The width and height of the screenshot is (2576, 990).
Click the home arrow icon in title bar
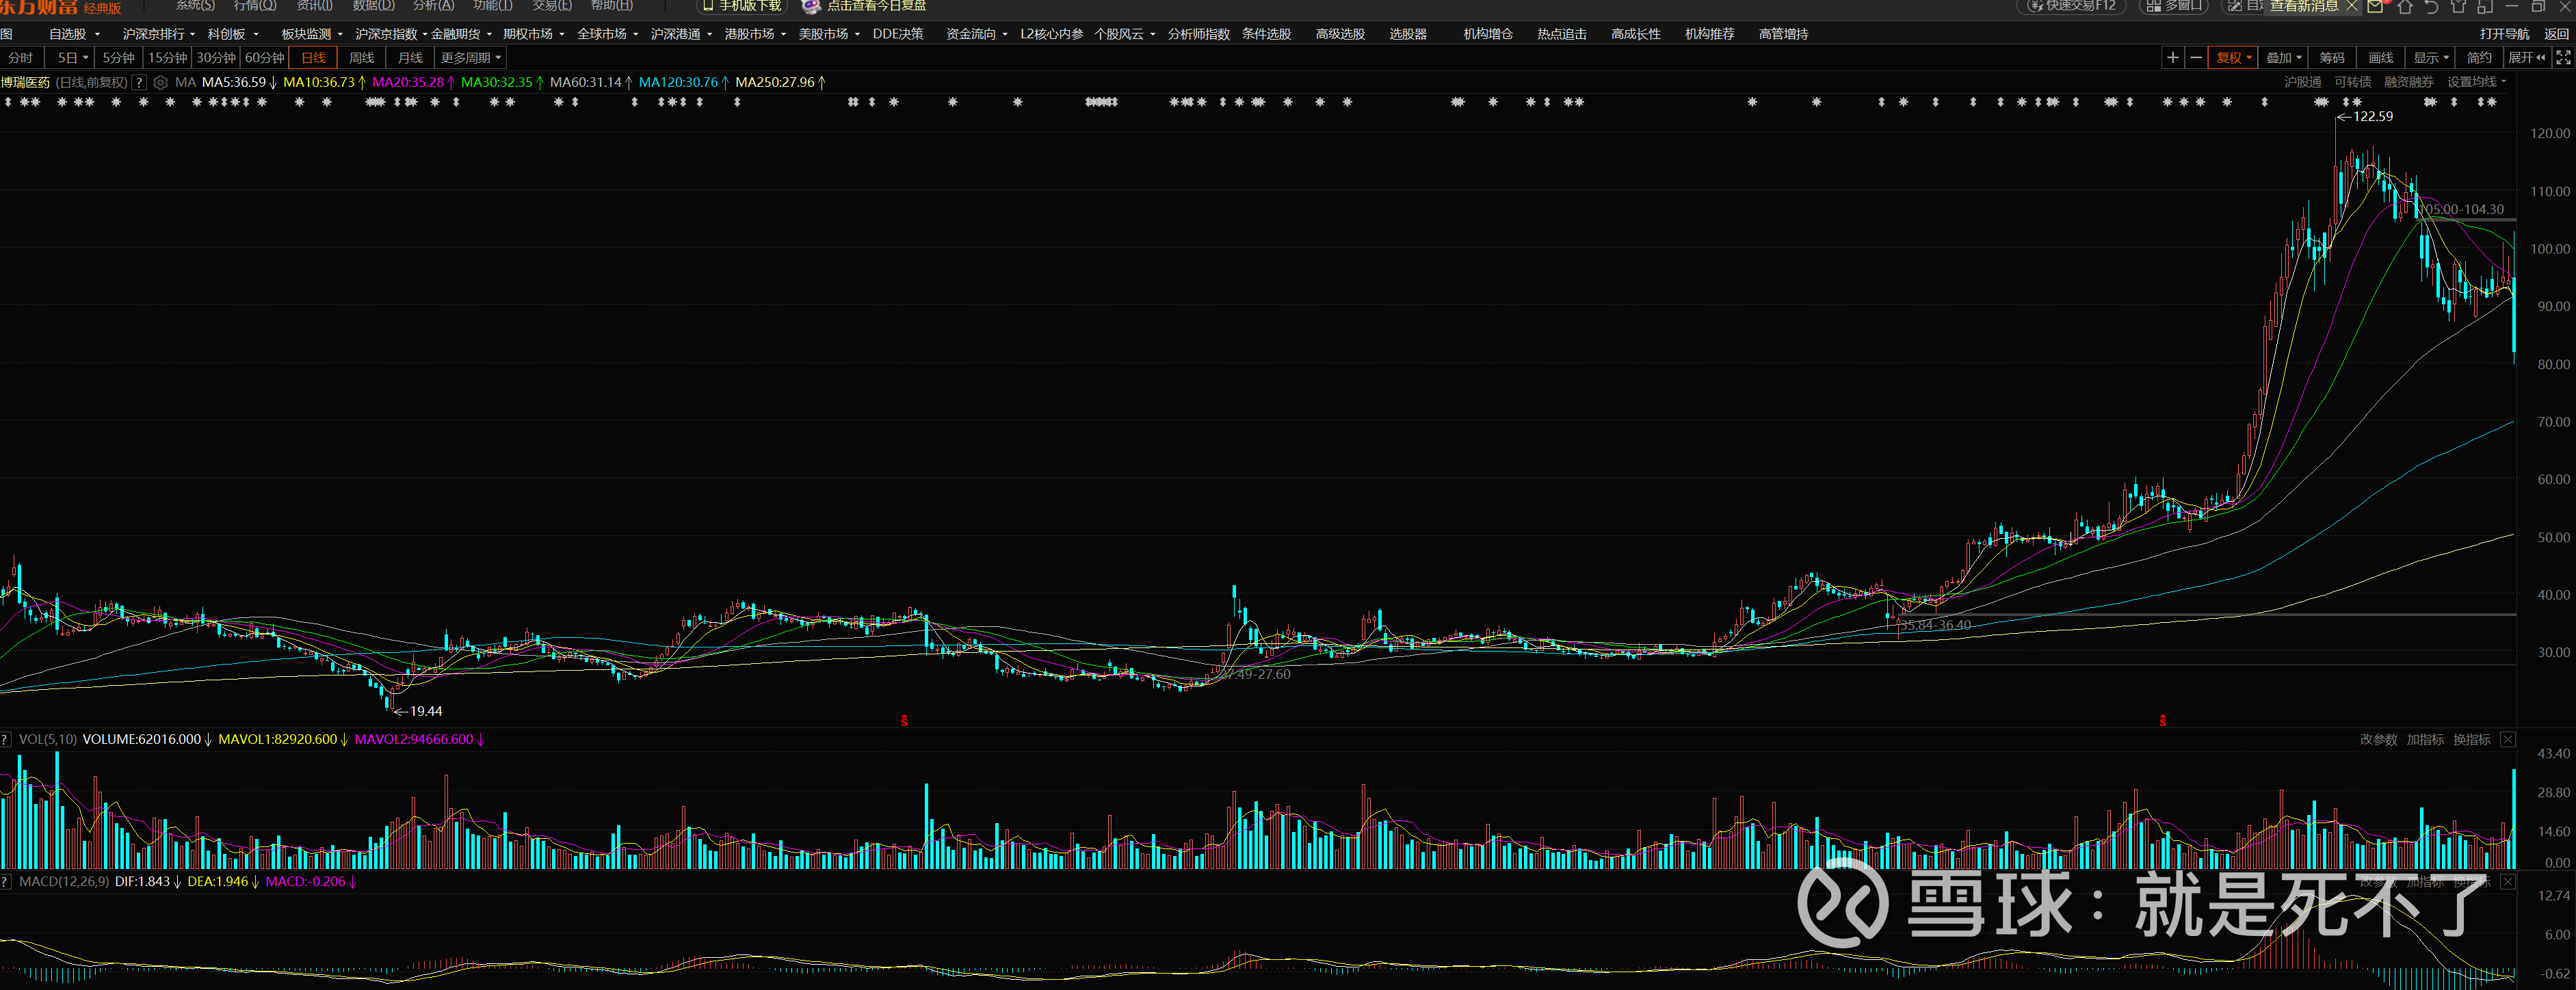(2405, 6)
